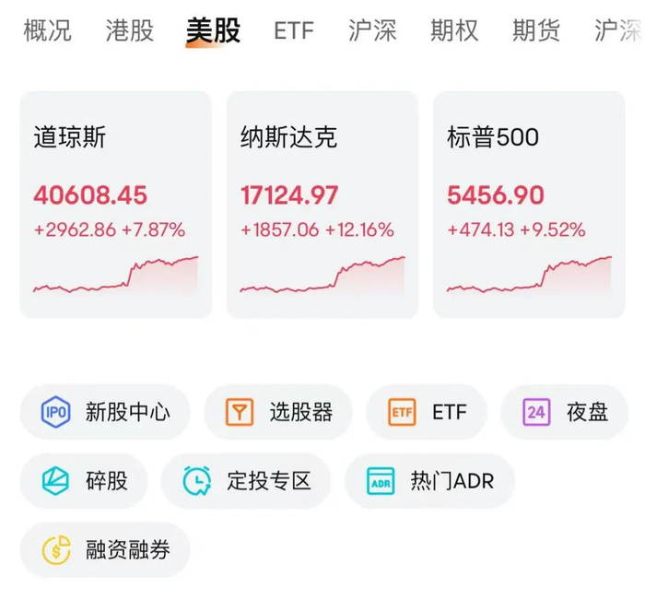Go to the 期权 tab
Image resolution: width=645 pixels, height=611 pixels.
(454, 30)
